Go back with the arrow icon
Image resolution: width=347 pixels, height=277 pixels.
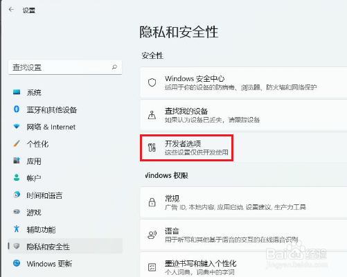[x=11, y=10]
